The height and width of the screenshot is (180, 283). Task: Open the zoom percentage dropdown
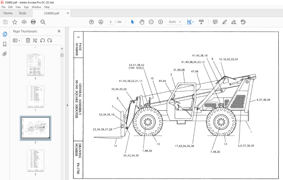tap(180, 22)
